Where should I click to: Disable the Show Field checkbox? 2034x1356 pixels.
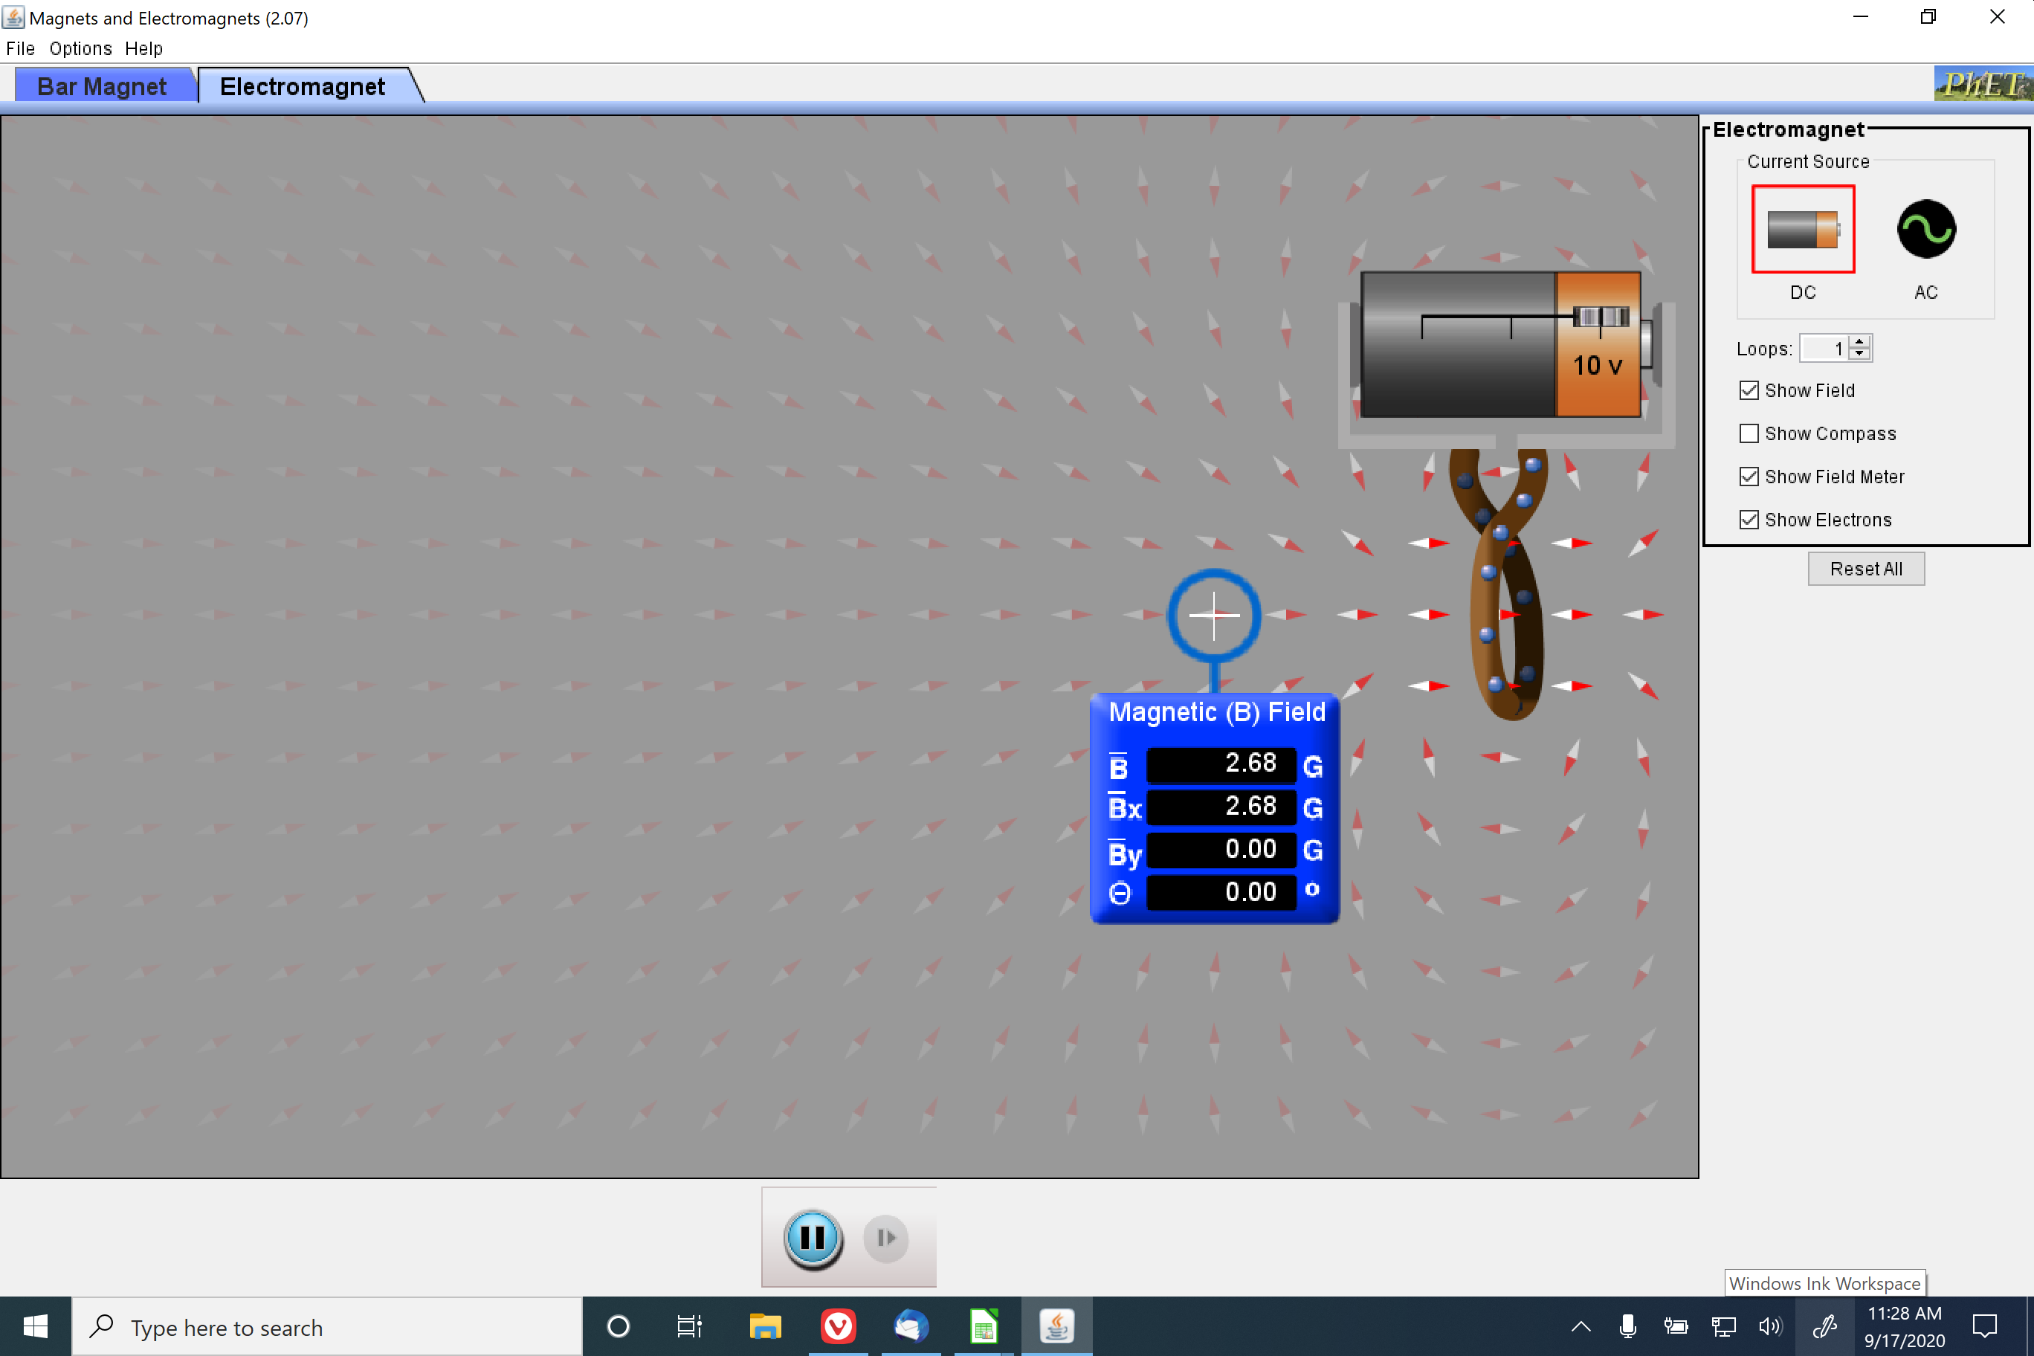[1749, 390]
